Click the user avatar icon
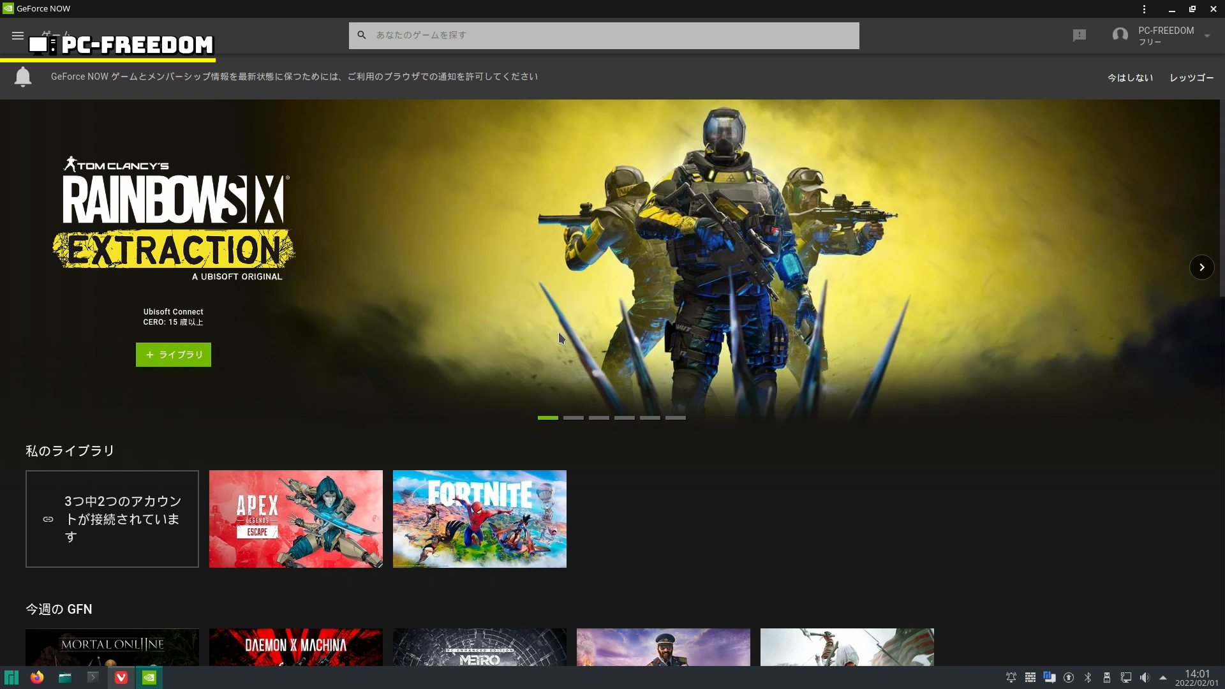The image size is (1225, 689). (x=1120, y=35)
